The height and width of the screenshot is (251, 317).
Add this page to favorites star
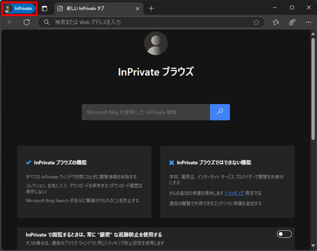(x=256, y=22)
